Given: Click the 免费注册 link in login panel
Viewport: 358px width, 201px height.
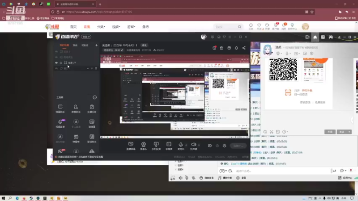Looking at the screenshot, I should point(320,102).
